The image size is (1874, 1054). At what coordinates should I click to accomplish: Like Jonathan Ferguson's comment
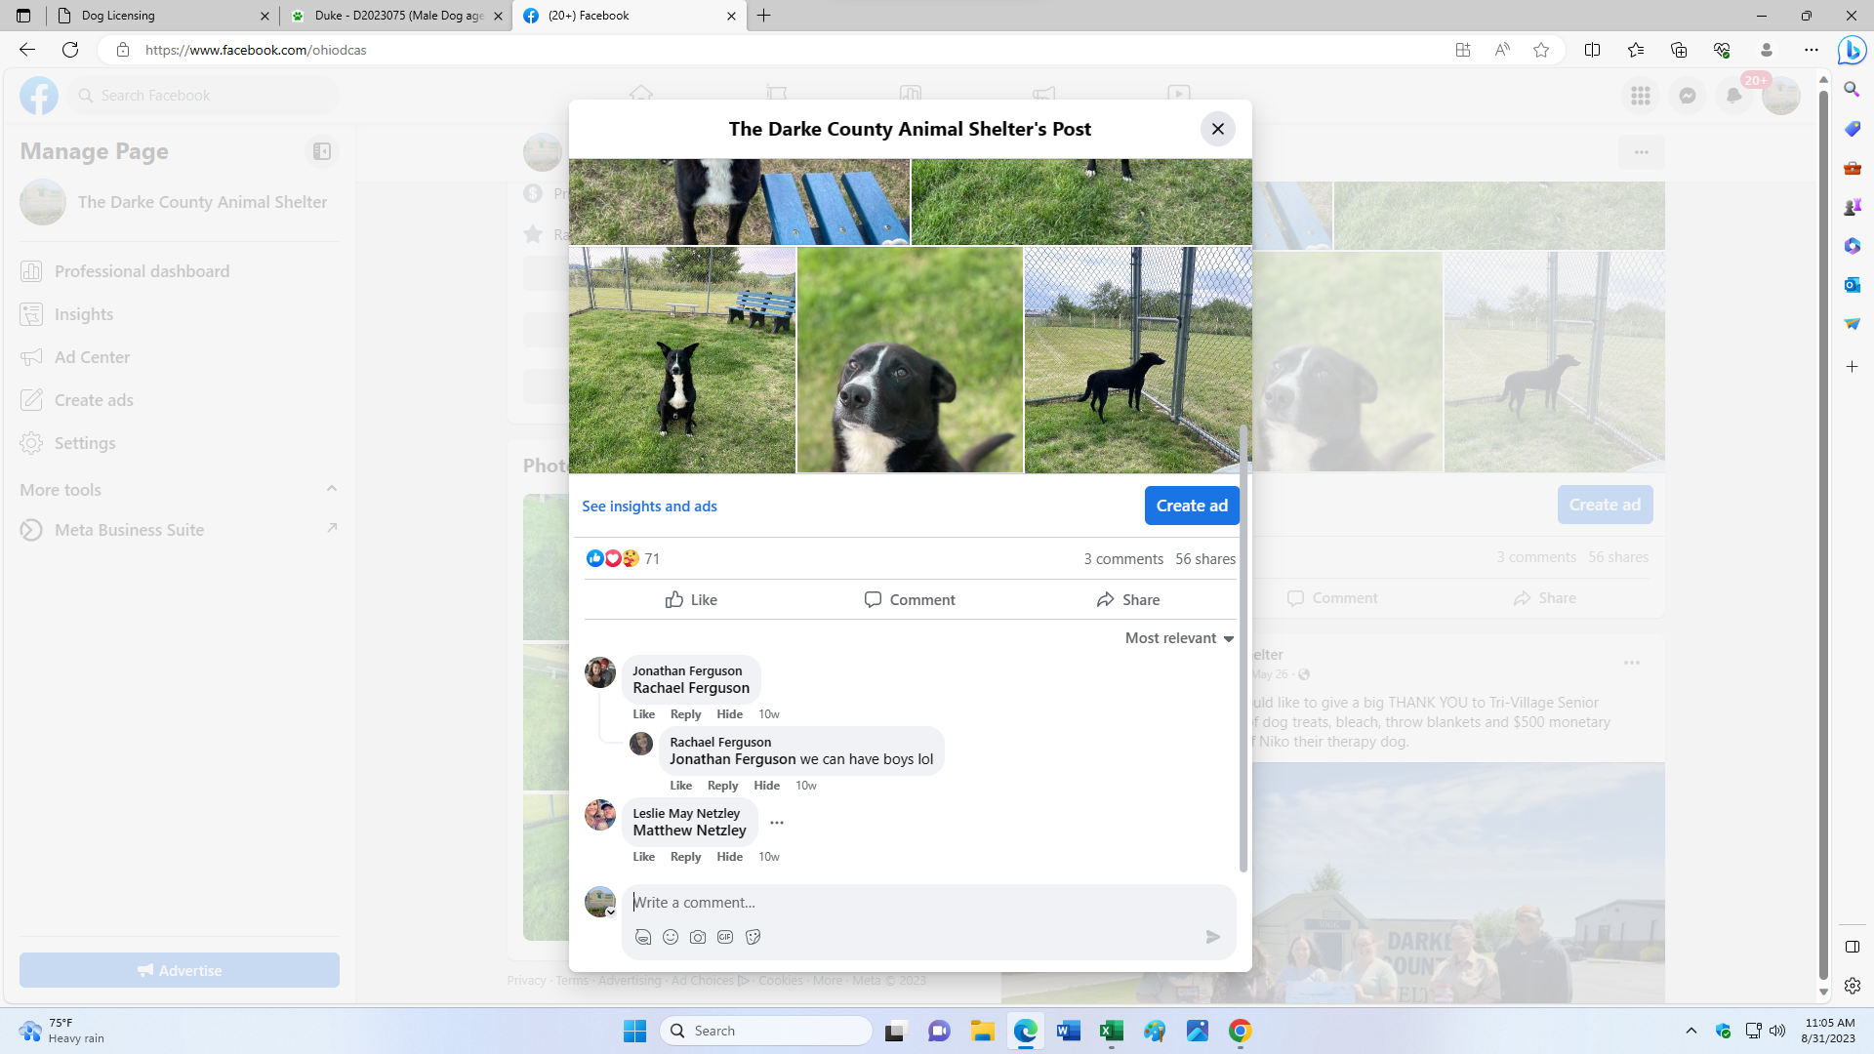643,714
